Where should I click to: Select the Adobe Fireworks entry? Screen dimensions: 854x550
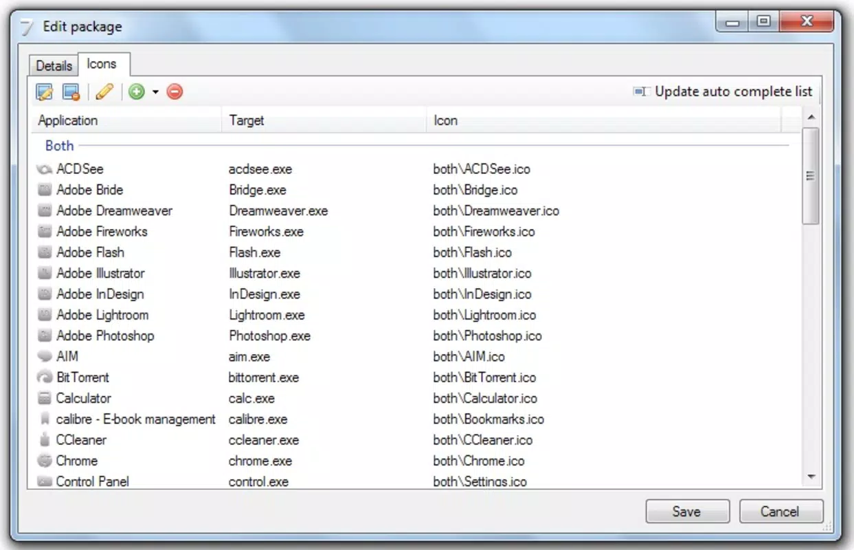tap(102, 232)
